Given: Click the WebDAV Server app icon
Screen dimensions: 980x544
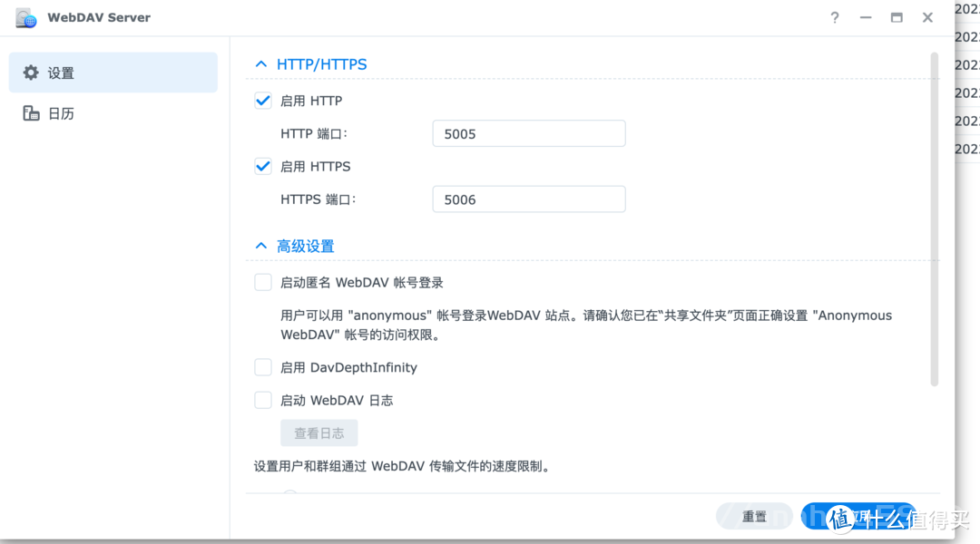Looking at the screenshot, I should (26, 17).
